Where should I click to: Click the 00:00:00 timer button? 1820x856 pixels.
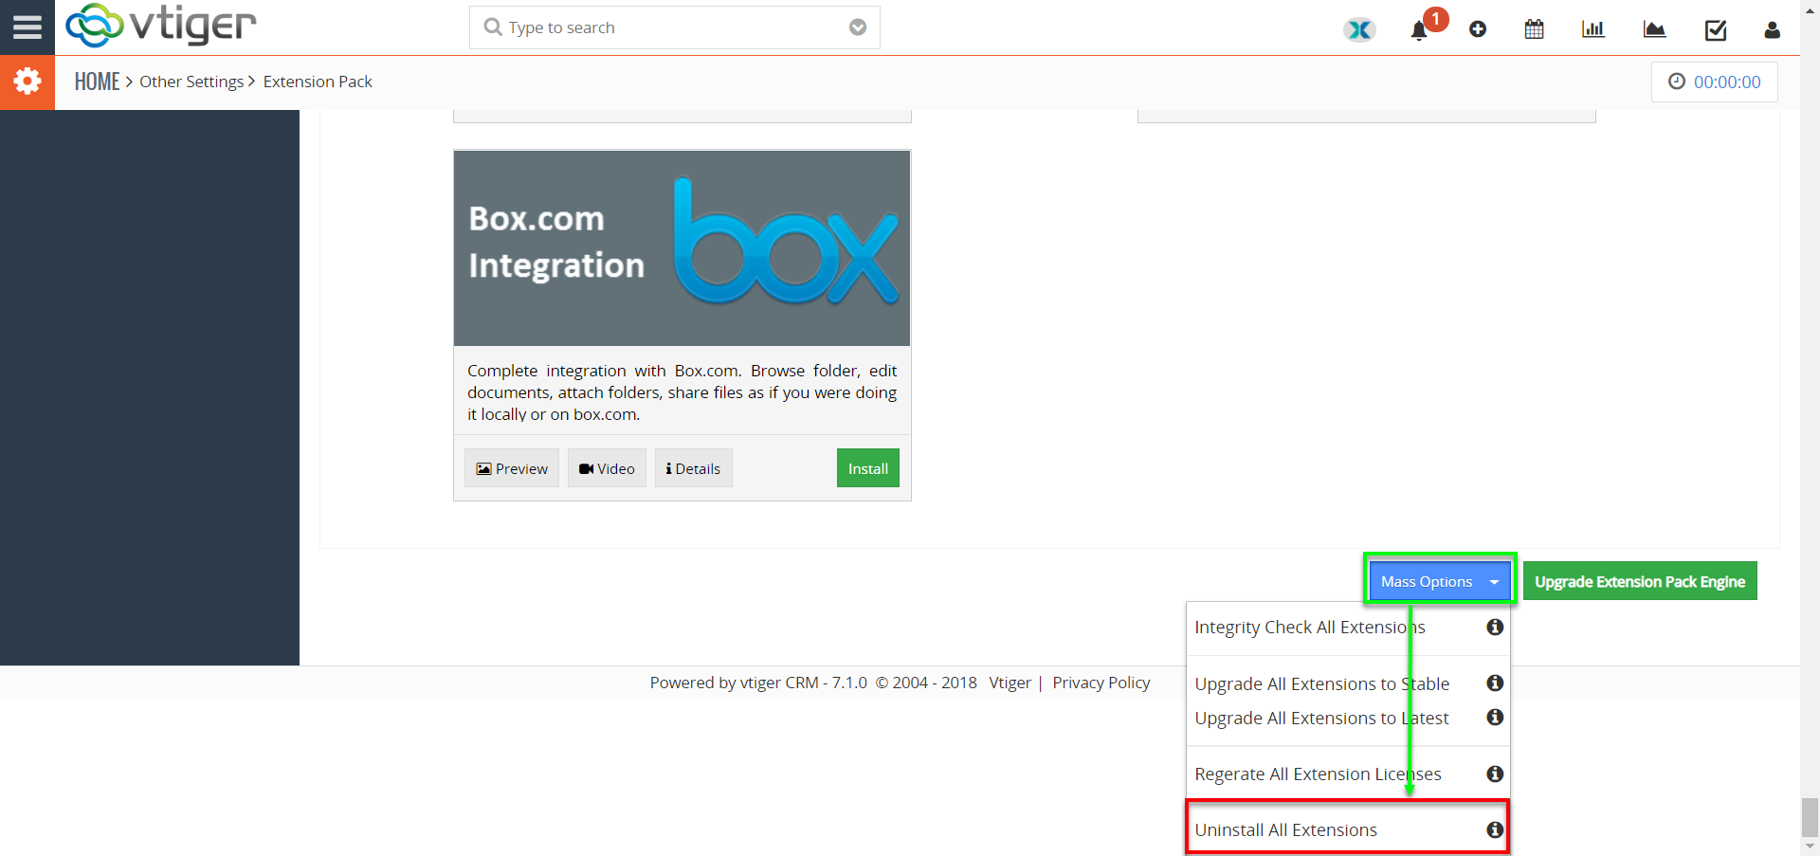[1715, 82]
